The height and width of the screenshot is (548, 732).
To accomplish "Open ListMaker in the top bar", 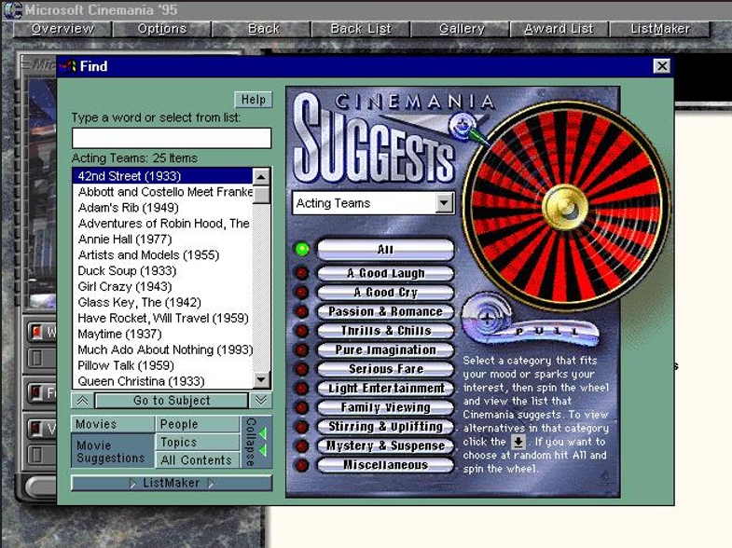I will coord(660,29).
